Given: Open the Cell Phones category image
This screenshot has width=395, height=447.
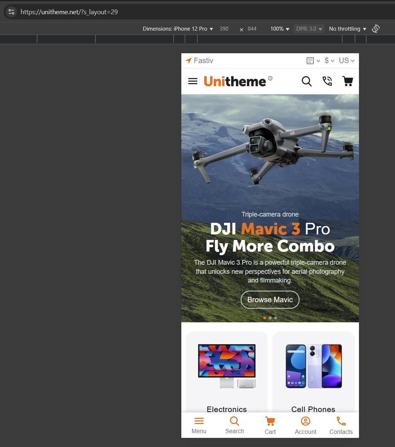Looking at the screenshot, I should (313, 366).
